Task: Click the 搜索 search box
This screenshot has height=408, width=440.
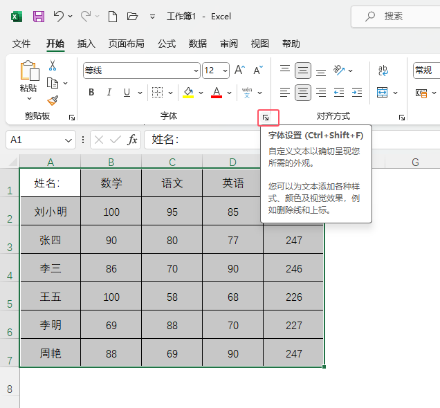Action: pyautogui.click(x=396, y=17)
